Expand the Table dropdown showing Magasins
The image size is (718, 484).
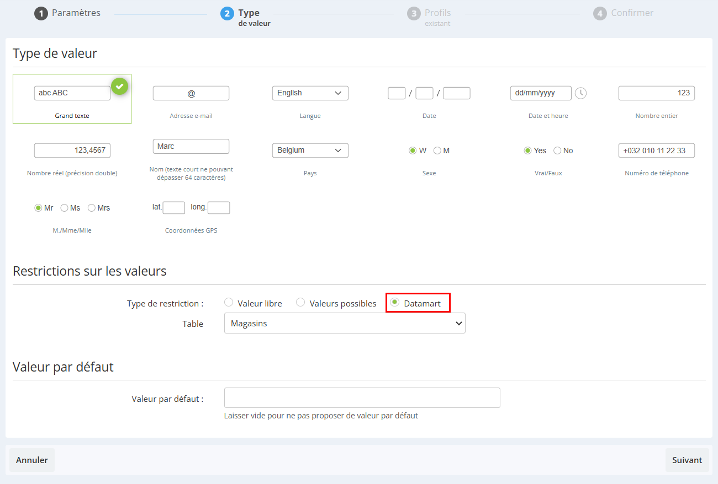pos(345,324)
